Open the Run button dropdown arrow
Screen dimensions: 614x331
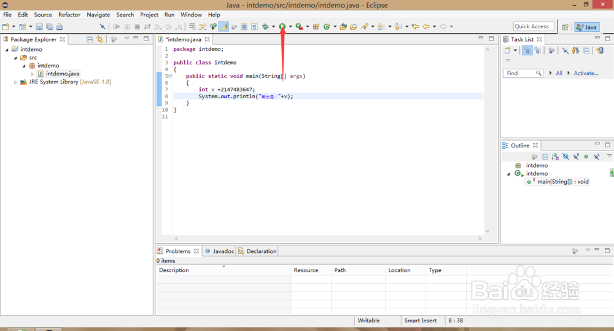pos(290,26)
